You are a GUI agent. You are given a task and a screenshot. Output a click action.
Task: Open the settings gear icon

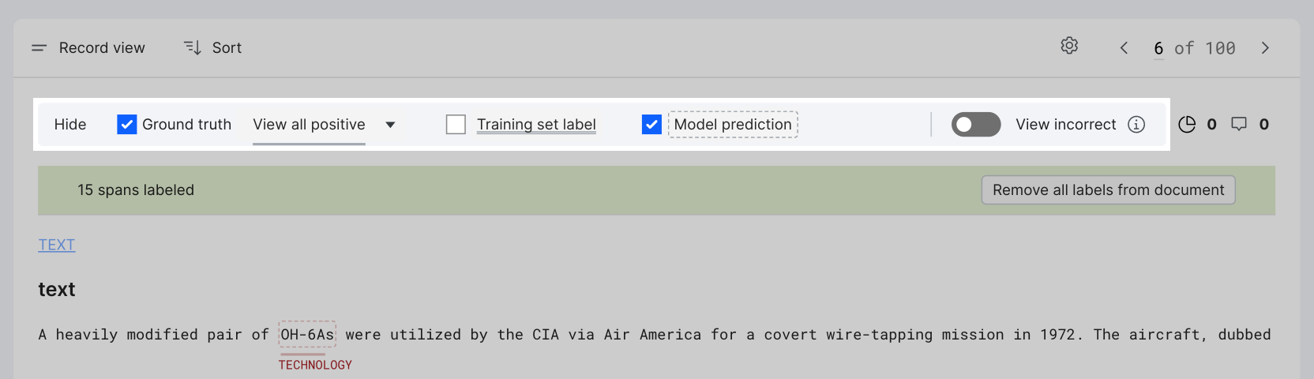click(x=1069, y=46)
